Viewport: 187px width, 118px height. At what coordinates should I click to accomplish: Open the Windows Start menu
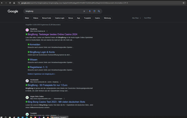point(1,117)
